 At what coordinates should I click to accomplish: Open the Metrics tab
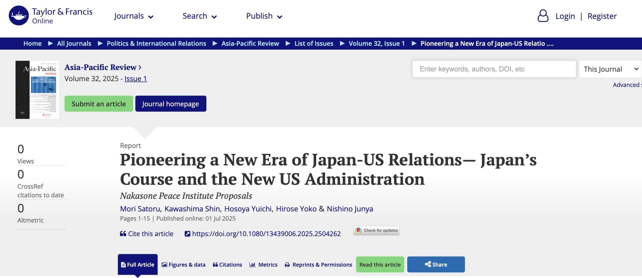[263, 265]
